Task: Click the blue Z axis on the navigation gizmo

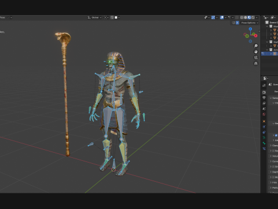Action: [x=250, y=29]
